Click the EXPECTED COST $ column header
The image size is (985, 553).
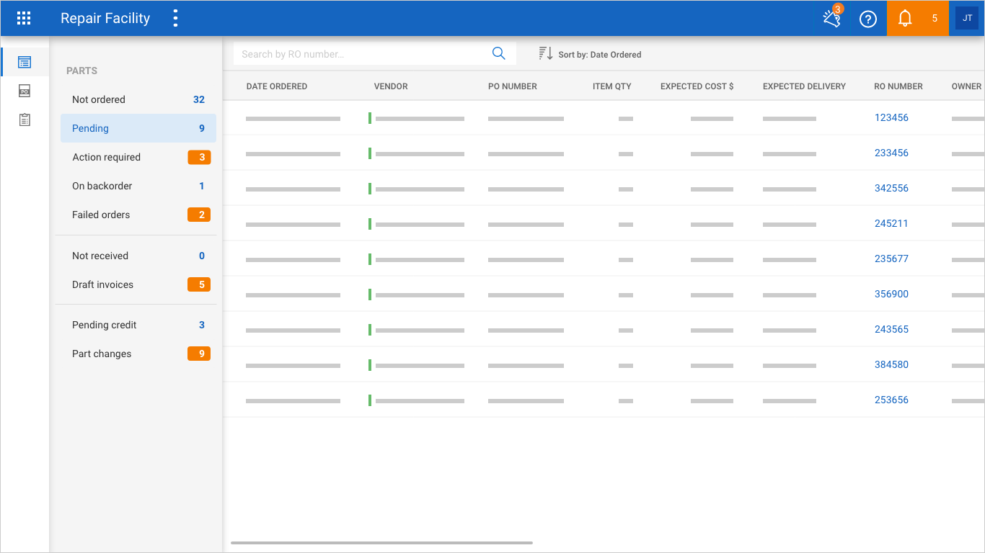coord(697,86)
